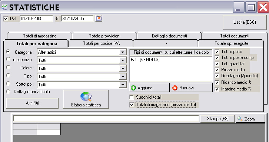Click Uscita (ESC) button

coord(245,22)
